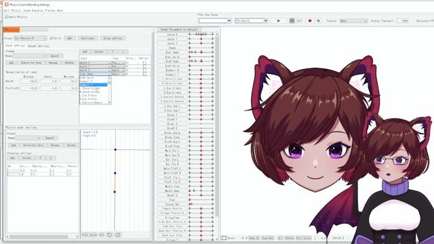434x244 pixels.
Task: Click the Group editing button
Action: coord(113,38)
